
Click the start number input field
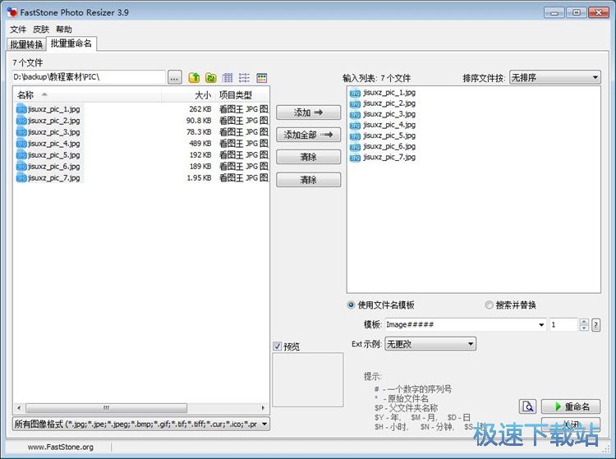coord(563,324)
